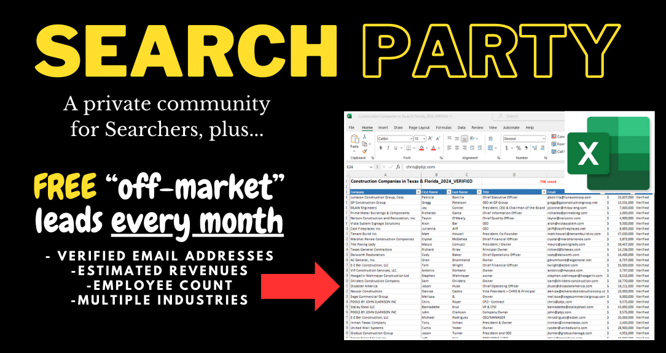Select cell Staley Steel LLC
The height and width of the screenshot is (353, 666).
coord(385,306)
